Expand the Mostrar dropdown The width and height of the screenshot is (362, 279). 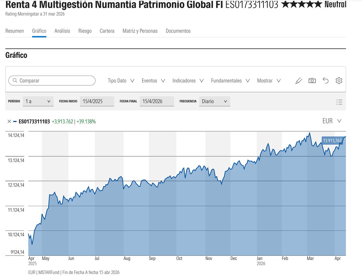pyautogui.click(x=269, y=81)
